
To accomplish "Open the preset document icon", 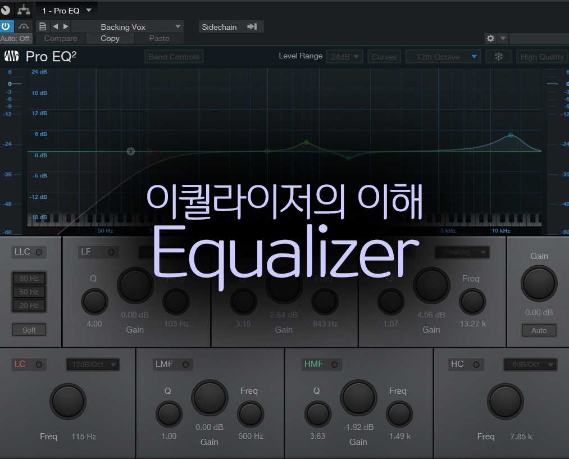I will click(x=43, y=26).
